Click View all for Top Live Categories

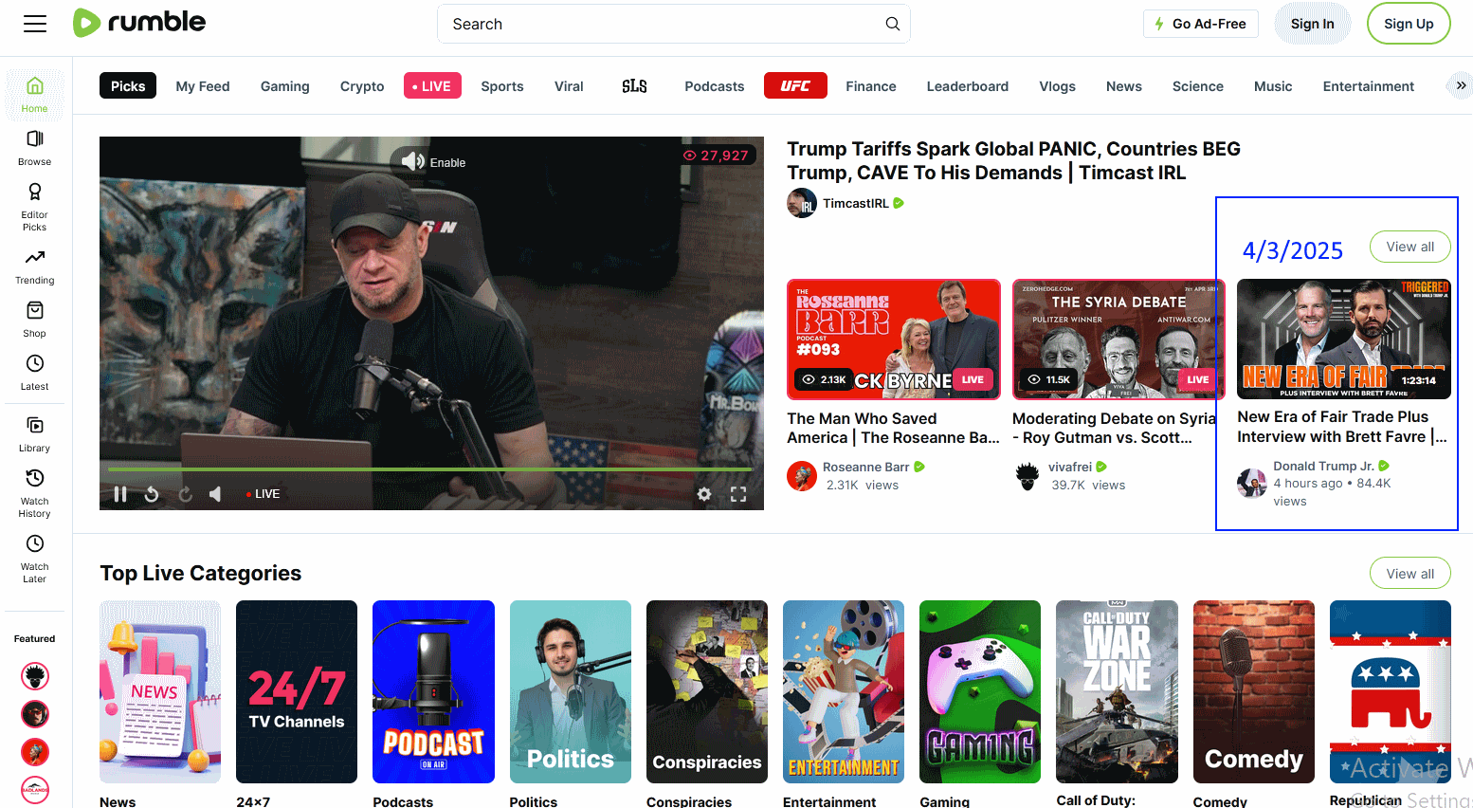coord(1410,573)
